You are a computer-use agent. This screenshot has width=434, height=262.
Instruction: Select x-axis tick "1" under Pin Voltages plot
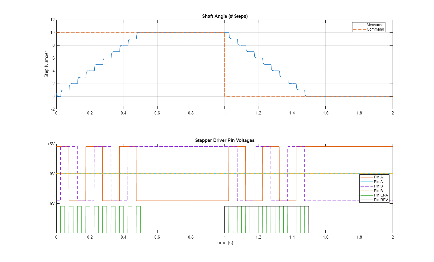click(x=224, y=237)
